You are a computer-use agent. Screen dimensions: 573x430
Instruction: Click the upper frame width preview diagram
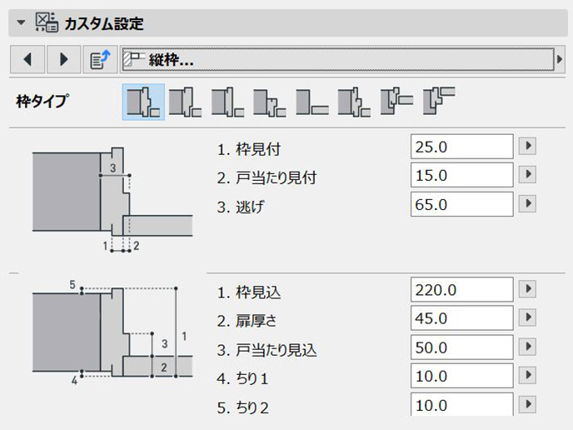[112, 199]
